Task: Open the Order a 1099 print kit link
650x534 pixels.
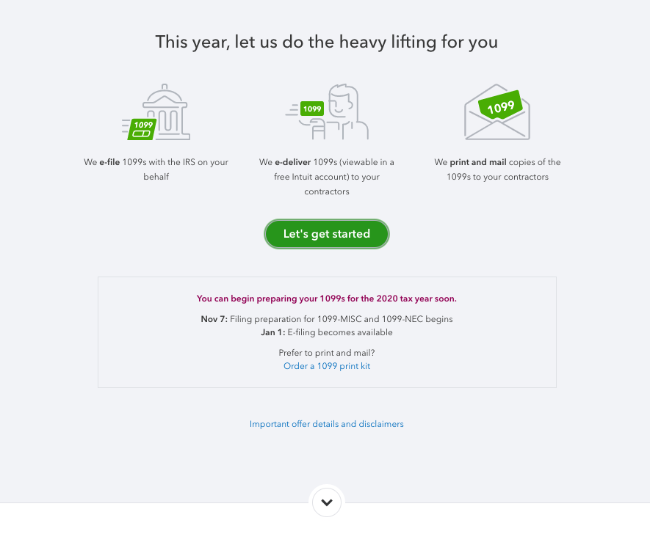Action: (x=327, y=366)
